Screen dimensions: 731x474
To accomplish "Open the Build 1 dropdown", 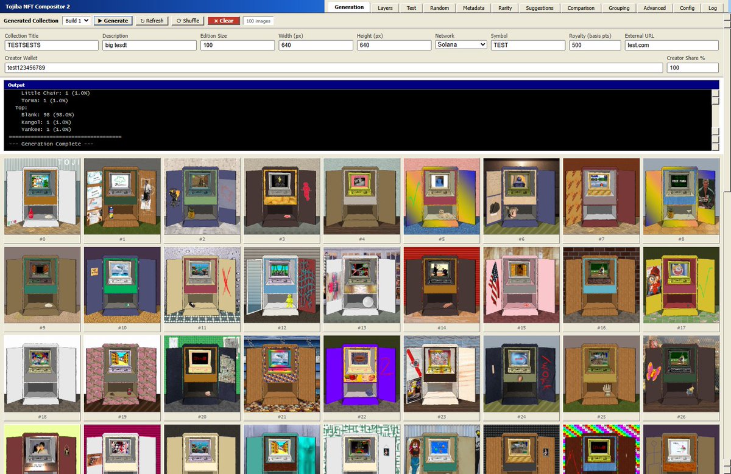I will pos(76,20).
